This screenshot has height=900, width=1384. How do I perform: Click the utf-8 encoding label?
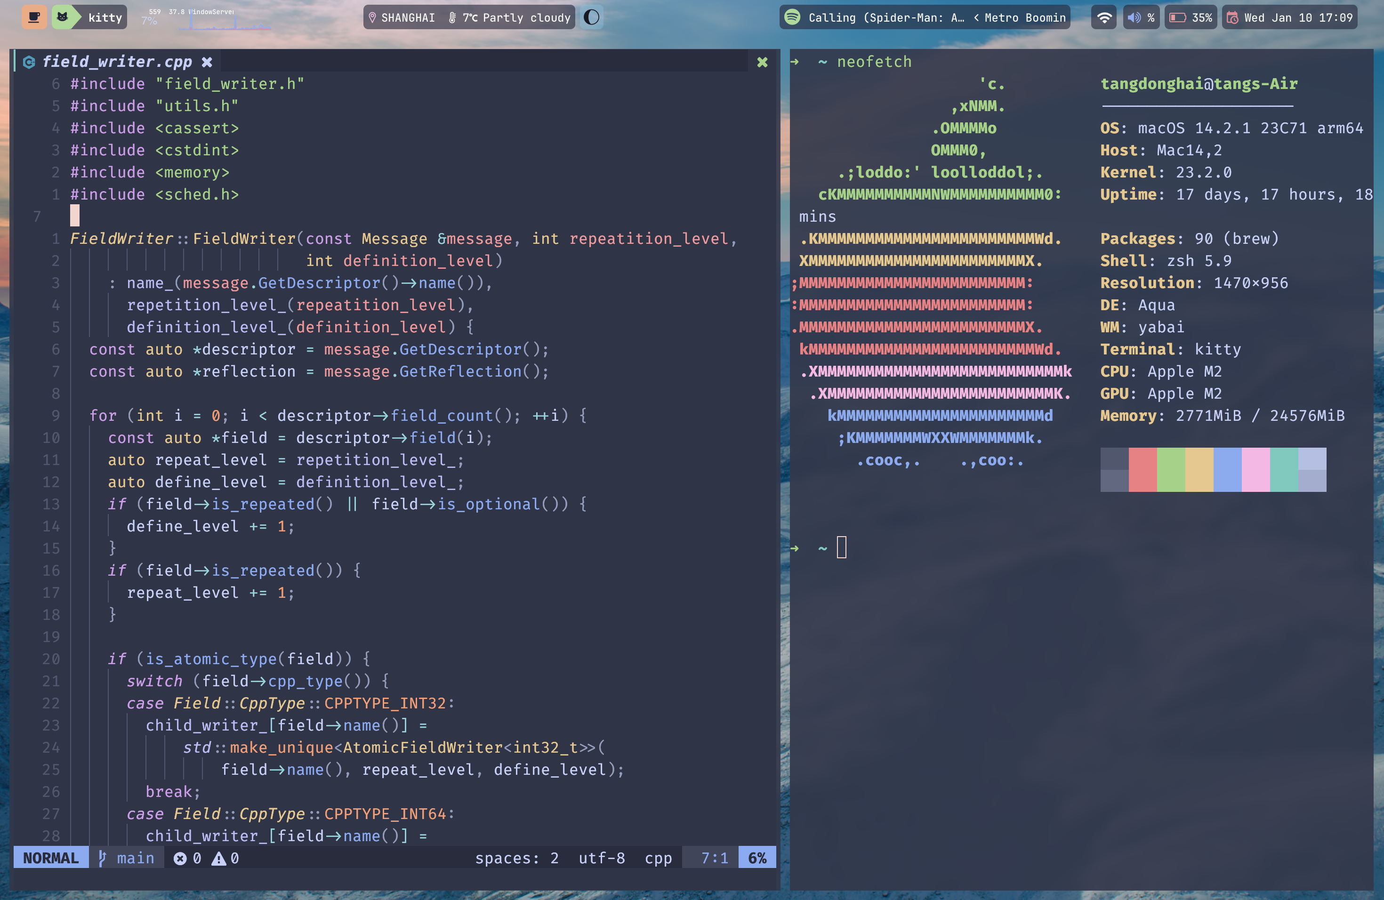coord(601,858)
